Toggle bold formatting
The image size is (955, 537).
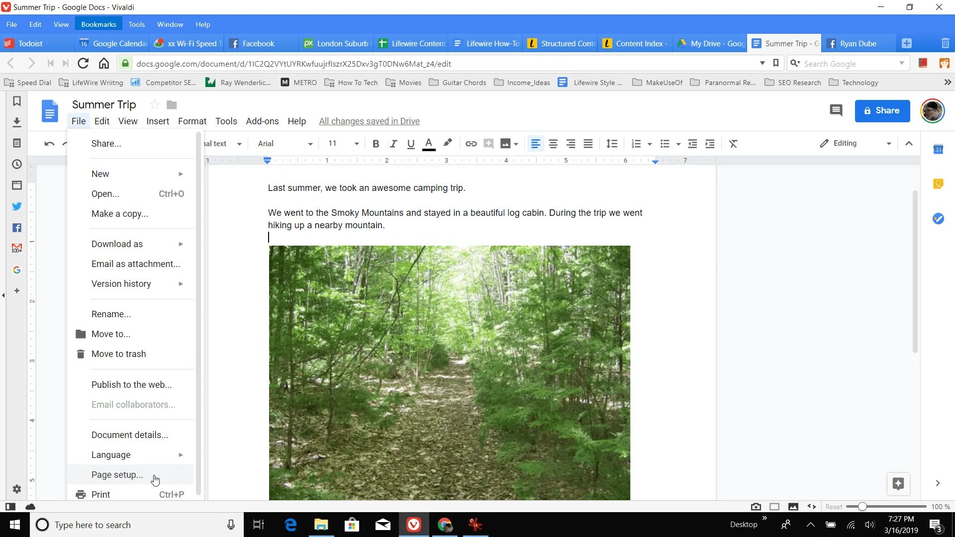376,144
